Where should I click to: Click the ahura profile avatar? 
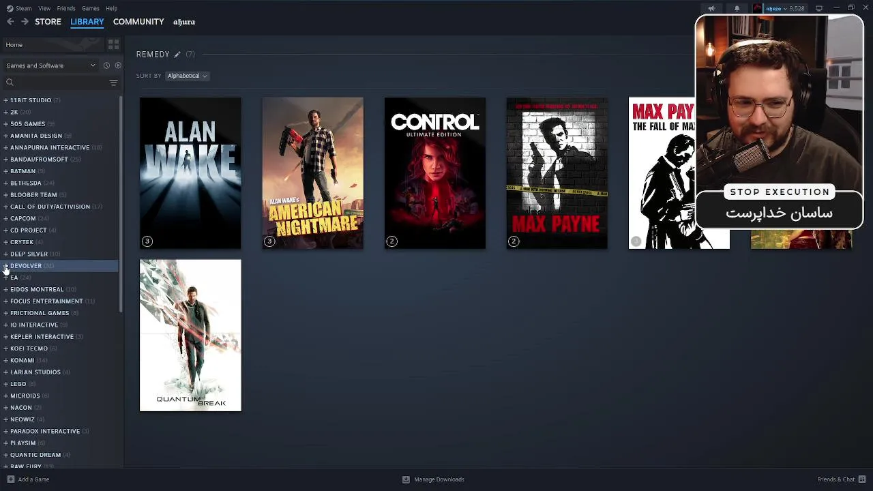(757, 8)
